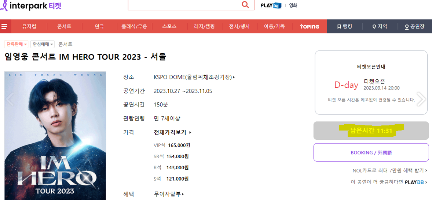Screen dimensions: 432x200
Task: Click the BOOKING / 外國語 button
Action: [371, 152]
